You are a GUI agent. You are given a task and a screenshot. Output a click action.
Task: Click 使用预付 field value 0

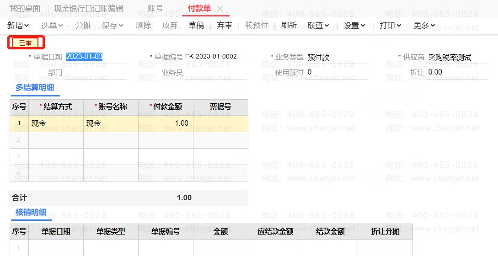(x=337, y=72)
